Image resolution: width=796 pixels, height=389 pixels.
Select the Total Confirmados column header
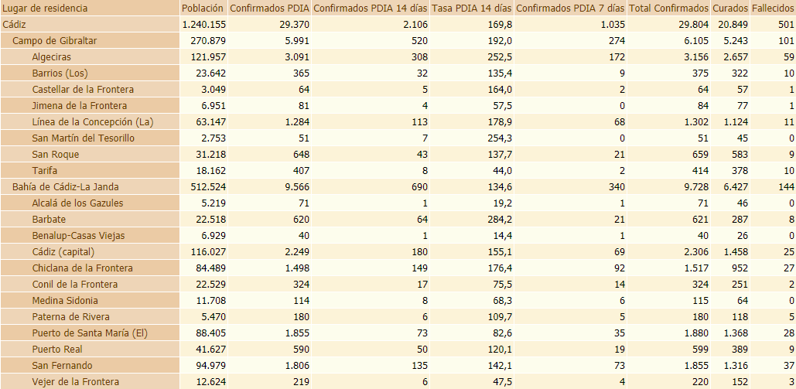668,9
